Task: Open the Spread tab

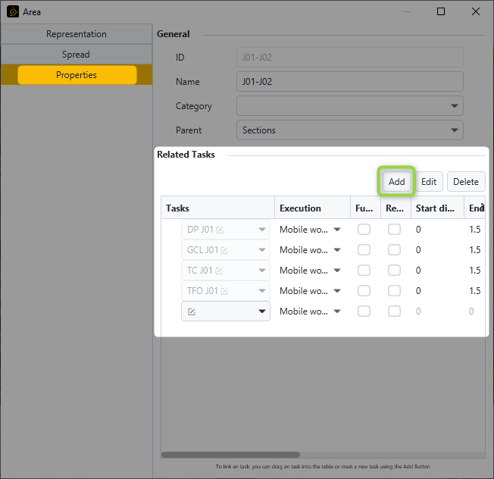Action: pos(77,55)
